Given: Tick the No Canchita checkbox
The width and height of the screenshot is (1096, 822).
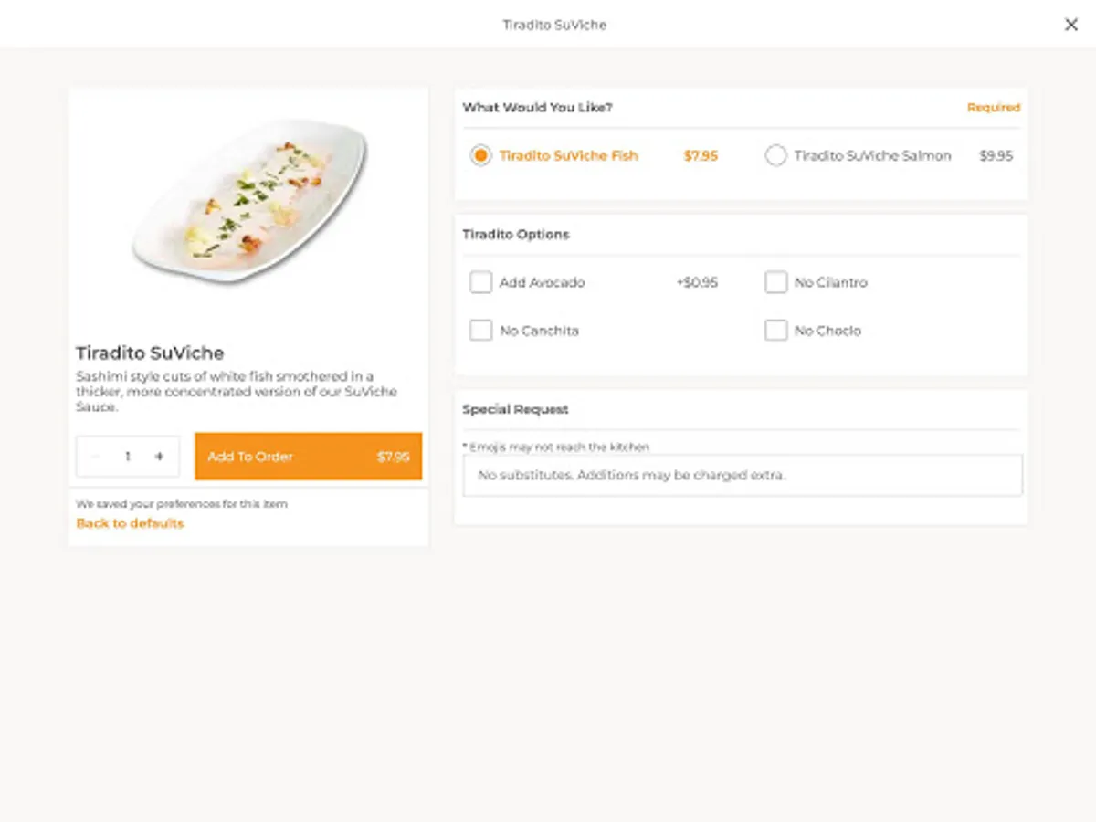Looking at the screenshot, I should [x=480, y=331].
